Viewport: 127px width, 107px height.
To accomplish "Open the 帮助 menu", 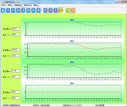I will [36, 5].
